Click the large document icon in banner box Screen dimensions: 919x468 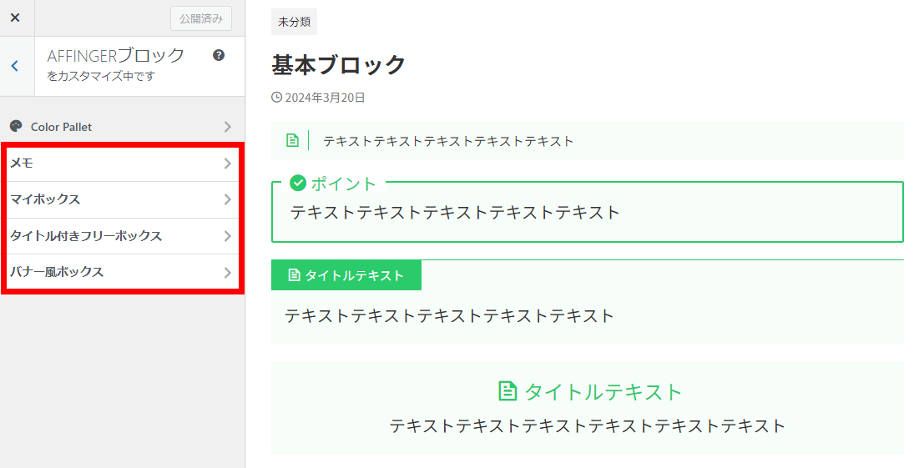pyautogui.click(x=507, y=390)
